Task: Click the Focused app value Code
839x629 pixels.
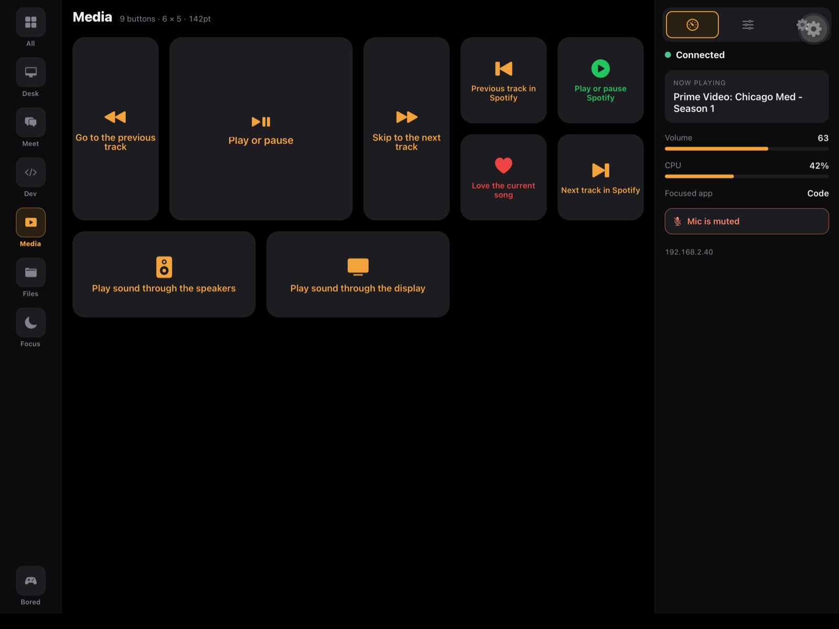Action: tap(818, 194)
